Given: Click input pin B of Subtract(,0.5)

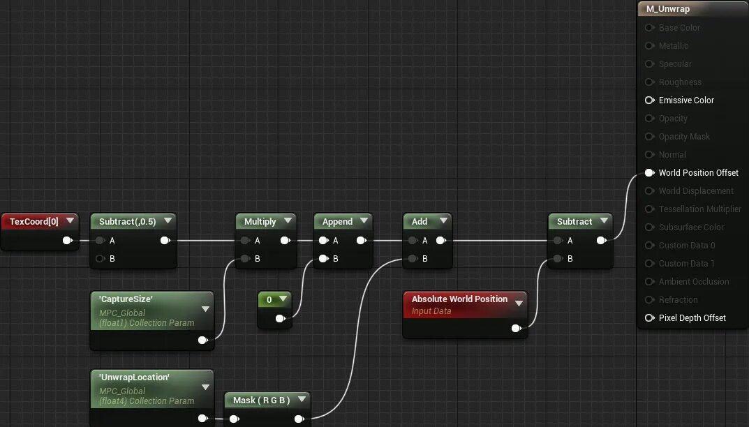Looking at the screenshot, I should click(x=101, y=258).
